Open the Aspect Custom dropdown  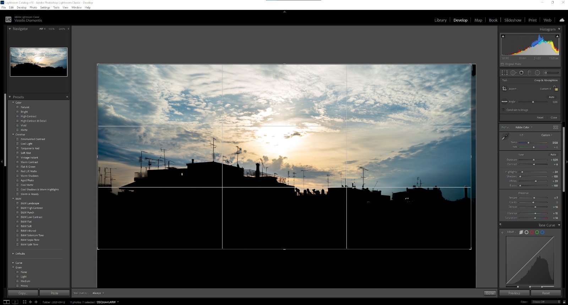(x=546, y=89)
